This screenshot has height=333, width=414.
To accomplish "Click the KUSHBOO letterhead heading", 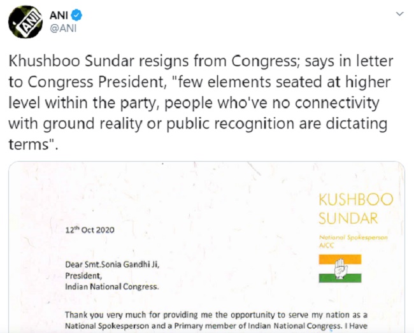I will click(x=356, y=199).
